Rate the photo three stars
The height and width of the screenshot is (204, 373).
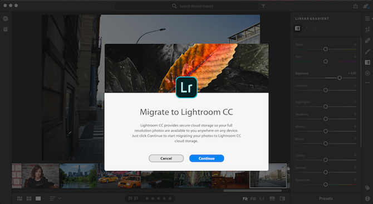pyautogui.click(x=159, y=198)
